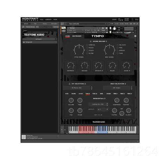Image resolution: width=160 pixels, height=160 pixels.
Task: Select the PERC 1 drum tab
Action: coord(116,94)
